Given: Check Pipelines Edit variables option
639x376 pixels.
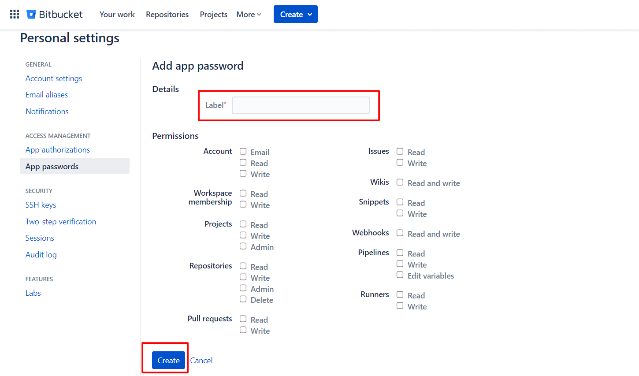Looking at the screenshot, I should point(400,275).
